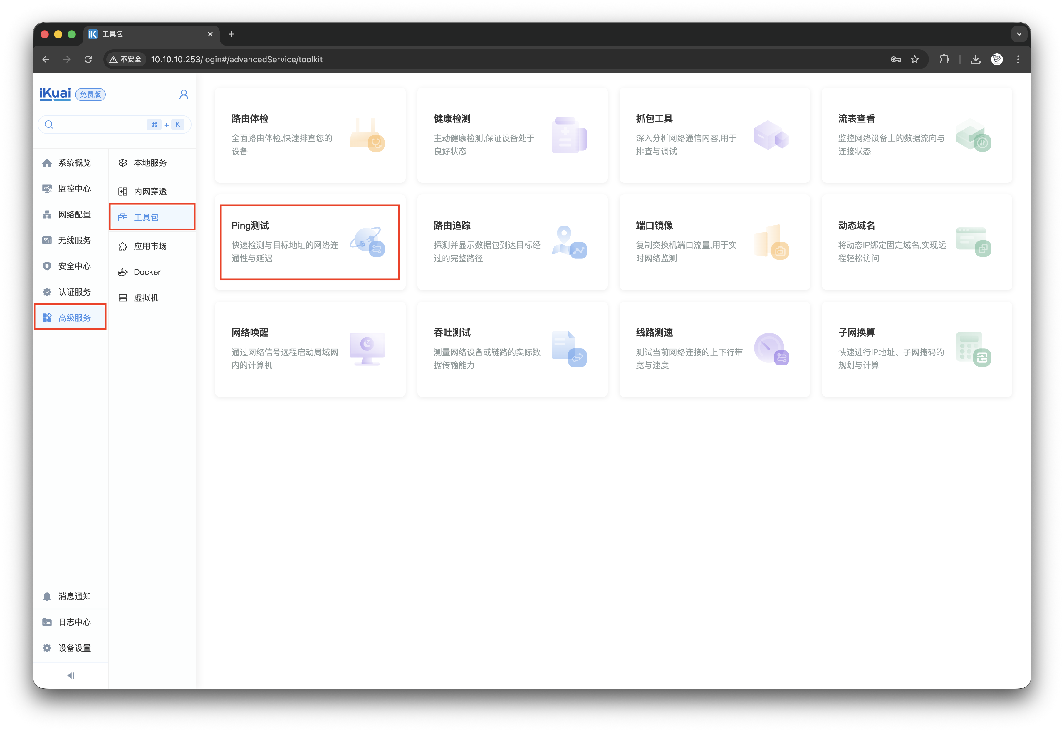Click the user profile icon
The height and width of the screenshot is (732, 1064).
[x=183, y=95]
